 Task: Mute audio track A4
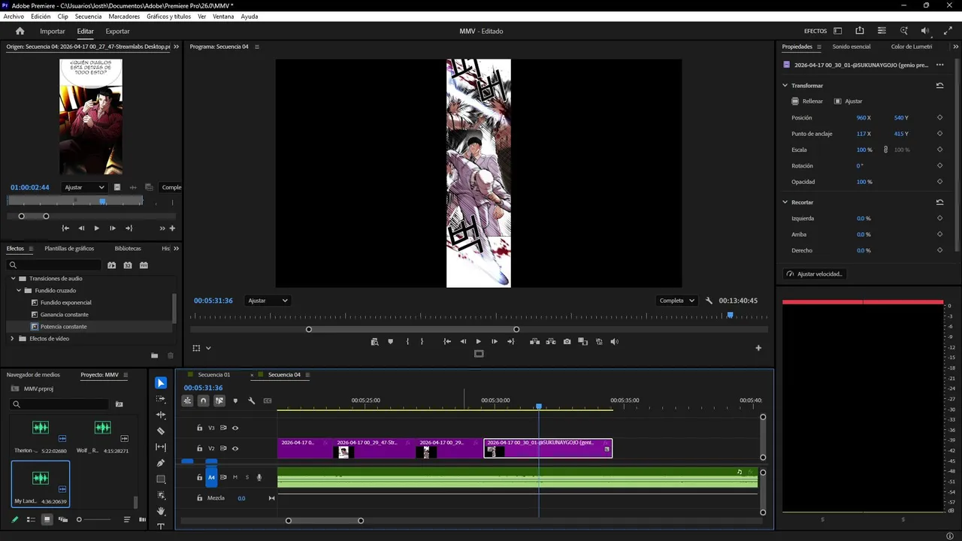pos(234,477)
